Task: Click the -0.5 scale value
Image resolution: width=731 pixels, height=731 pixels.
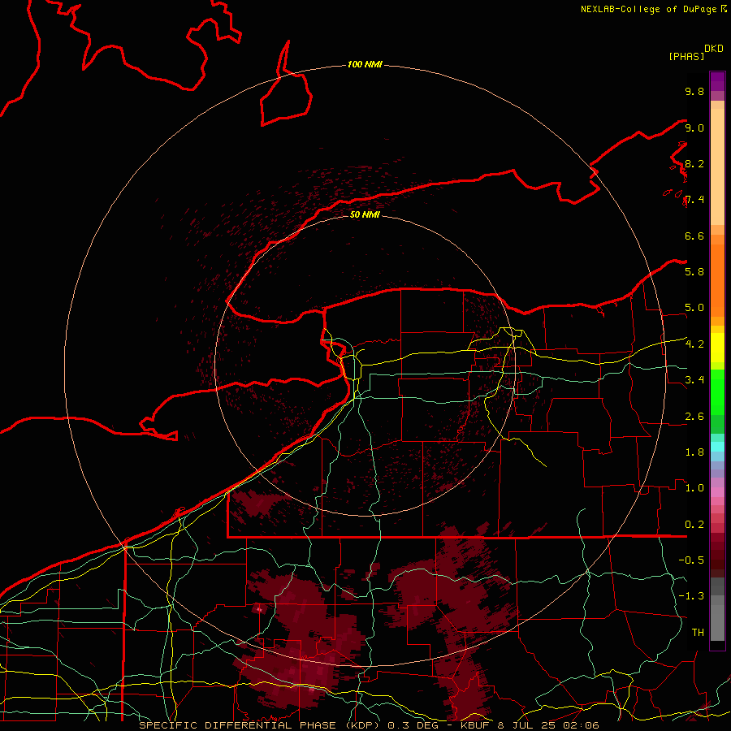Action: [x=691, y=560]
